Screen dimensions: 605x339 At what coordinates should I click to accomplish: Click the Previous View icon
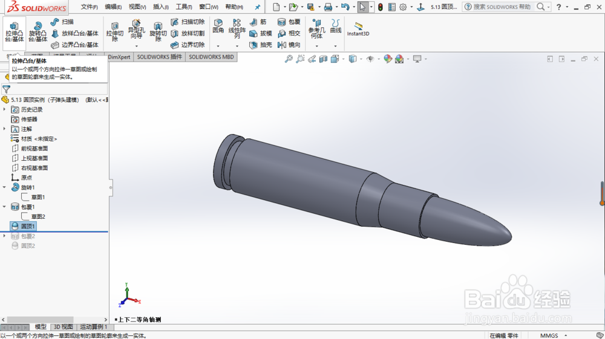point(312,59)
